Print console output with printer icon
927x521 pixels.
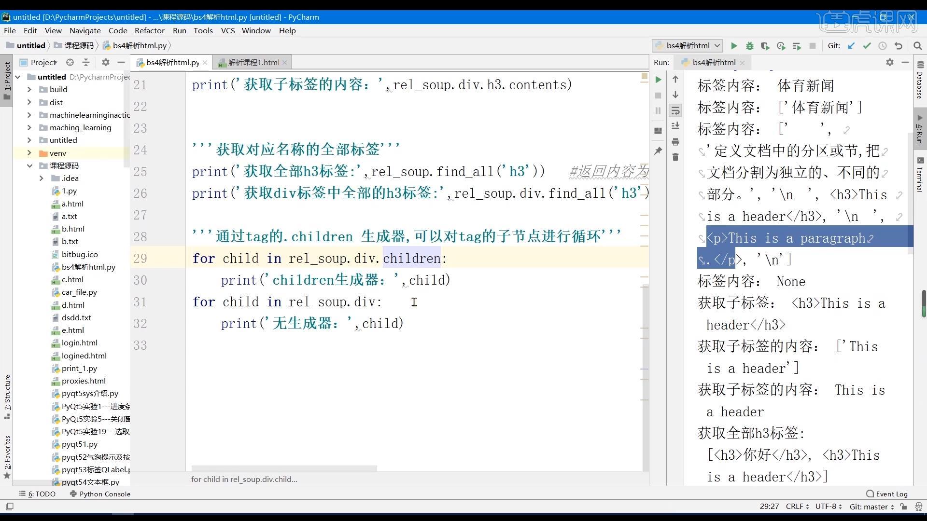(675, 142)
